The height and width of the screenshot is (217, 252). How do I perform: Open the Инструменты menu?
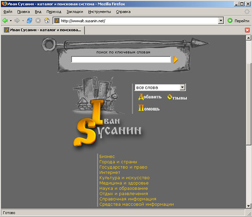pyautogui.click(x=99, y=12)
